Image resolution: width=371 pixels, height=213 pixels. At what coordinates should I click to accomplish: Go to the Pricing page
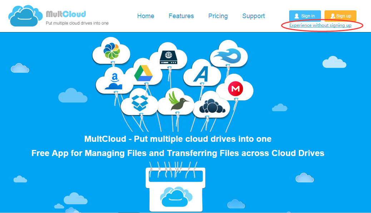pyautogui.click(x=218, y=16)
